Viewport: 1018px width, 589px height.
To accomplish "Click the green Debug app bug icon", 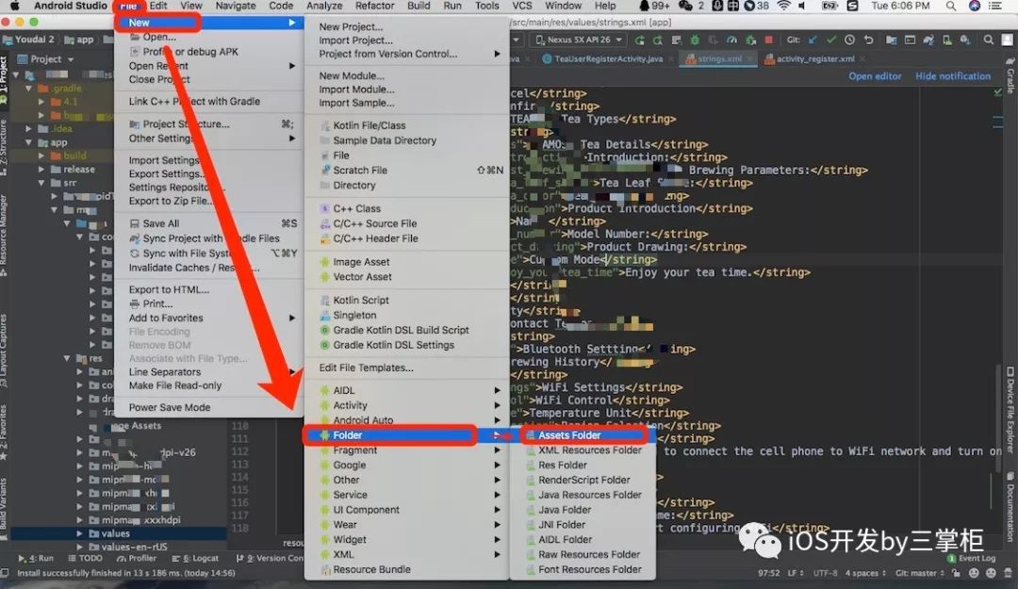I will click(x=695, y=40).
